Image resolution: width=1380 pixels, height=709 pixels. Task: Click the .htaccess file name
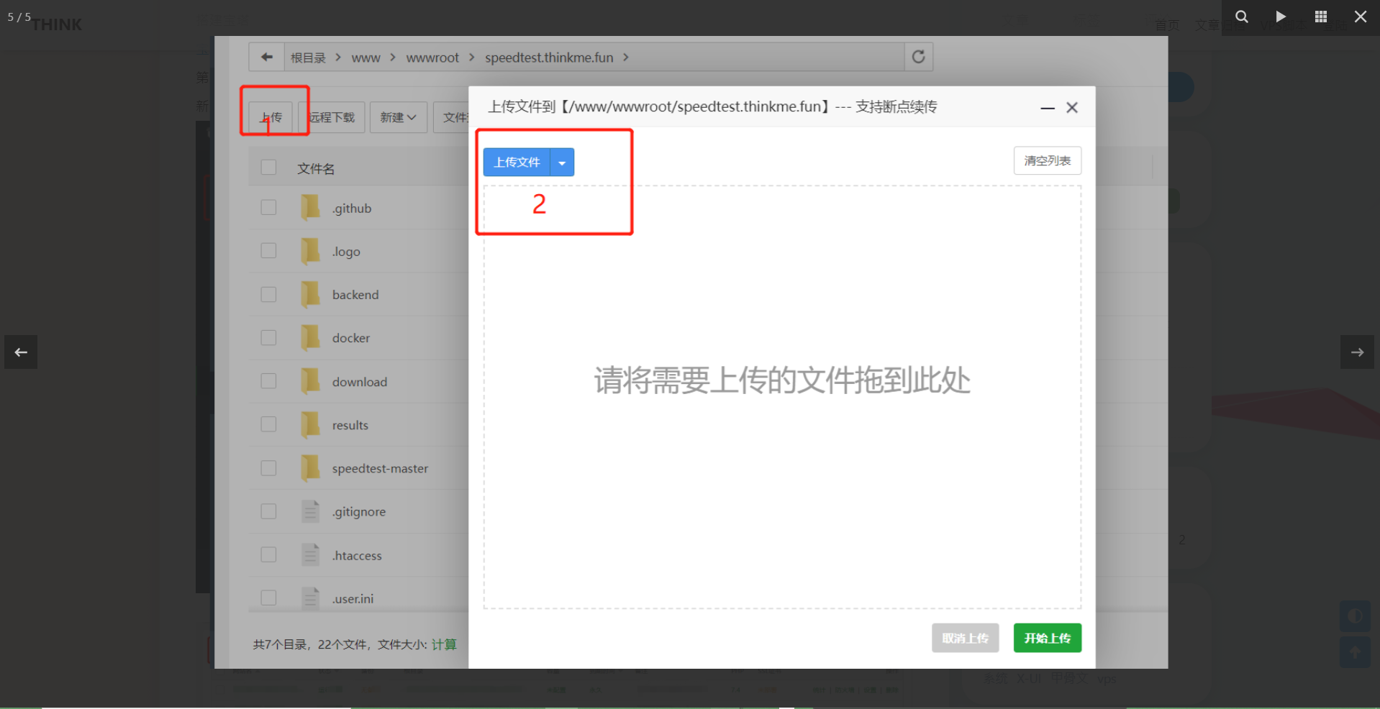point(357,555)
